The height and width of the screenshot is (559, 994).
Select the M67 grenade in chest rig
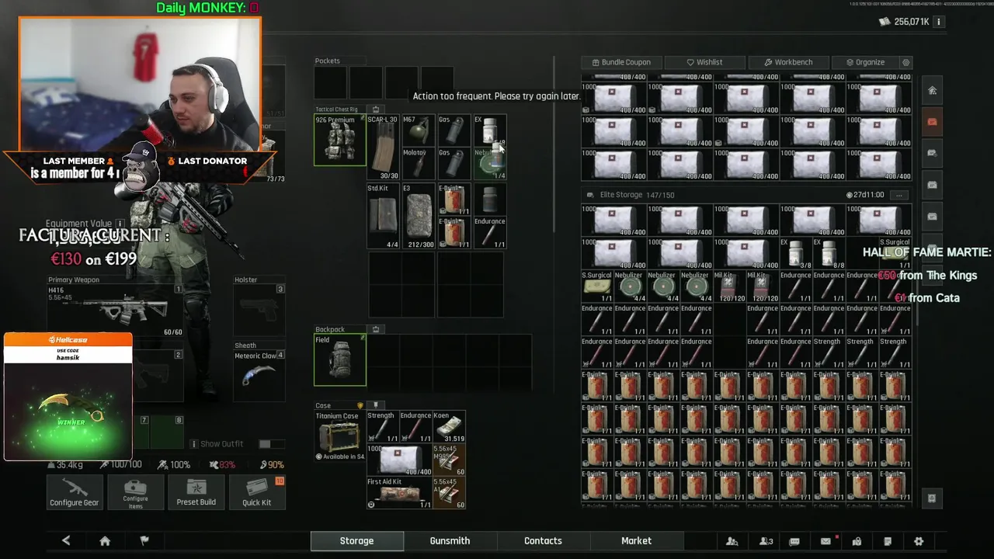click(418, 131)
